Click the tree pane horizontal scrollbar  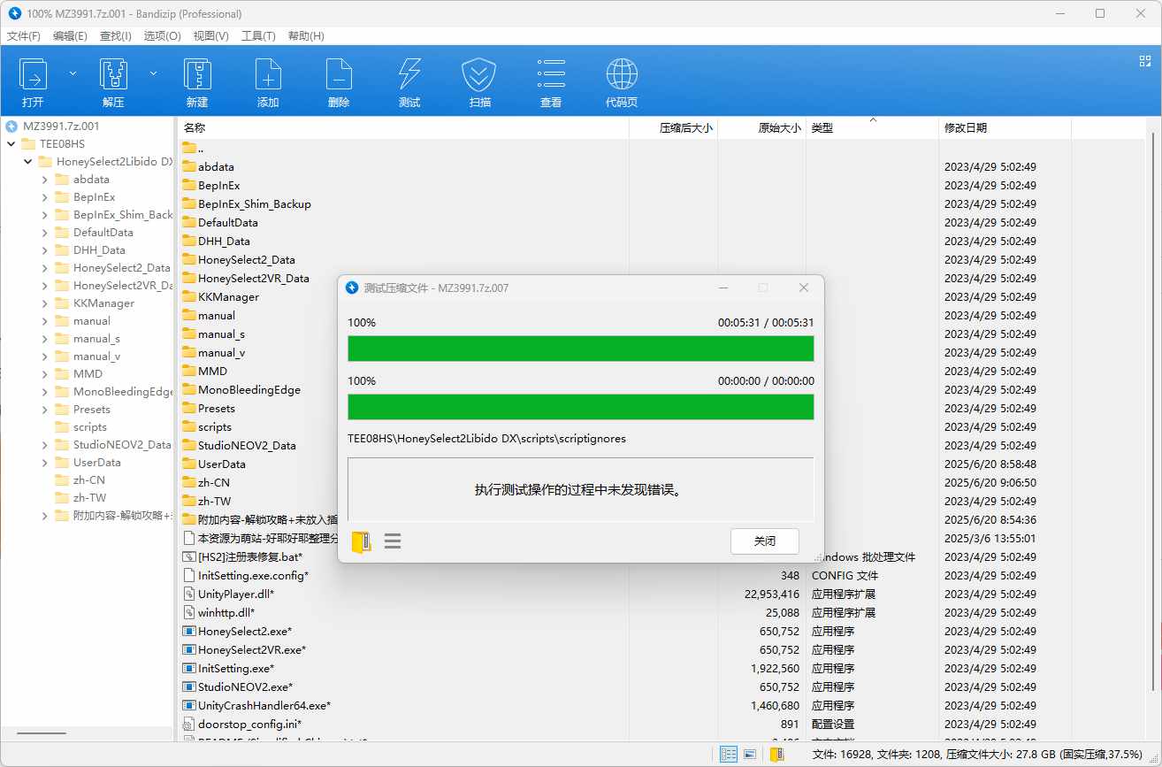(x=42, y=733)
